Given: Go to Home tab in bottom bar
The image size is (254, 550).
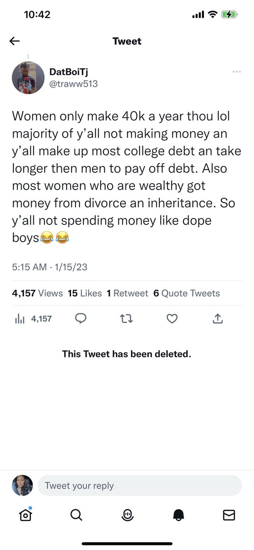Looking at the screenshot, I should click(x=26, y=515).
